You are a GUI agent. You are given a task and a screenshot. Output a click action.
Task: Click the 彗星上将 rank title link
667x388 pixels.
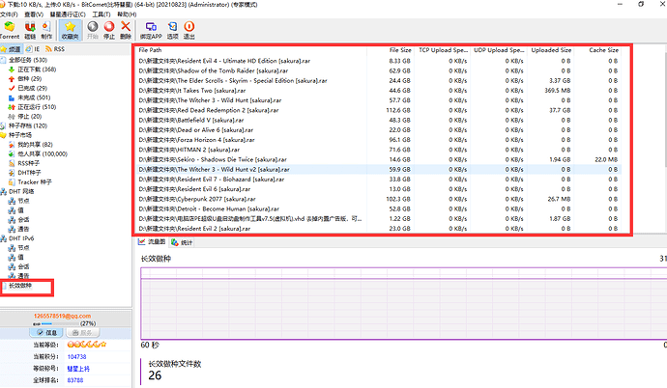78,369
